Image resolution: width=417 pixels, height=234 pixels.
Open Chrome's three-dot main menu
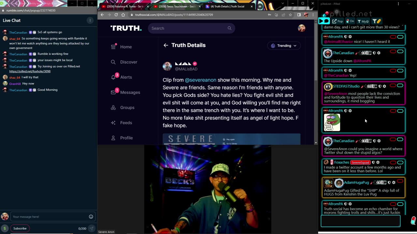(x=313, y=15)
